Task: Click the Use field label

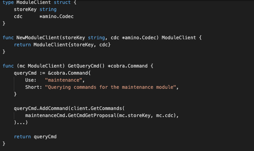Action: (x=31, y=80)
